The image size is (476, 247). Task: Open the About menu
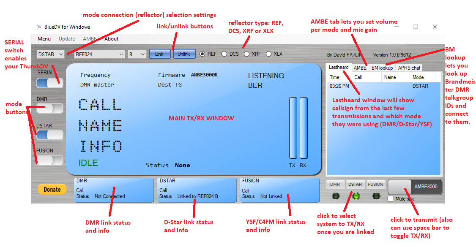tap(112, 39)
